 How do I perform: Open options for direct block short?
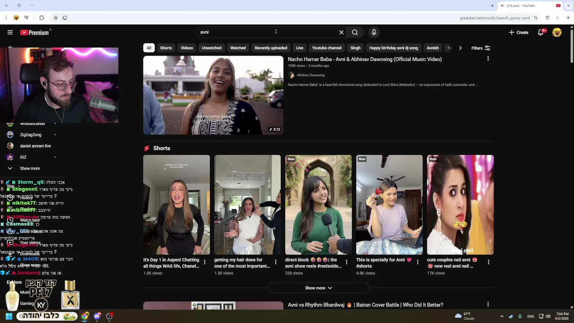click(x=346, y=262)
